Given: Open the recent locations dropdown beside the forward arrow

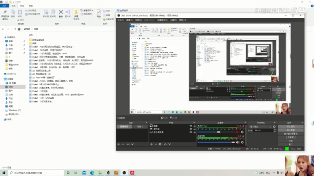Looking at the screenshot, I should 12,29.
